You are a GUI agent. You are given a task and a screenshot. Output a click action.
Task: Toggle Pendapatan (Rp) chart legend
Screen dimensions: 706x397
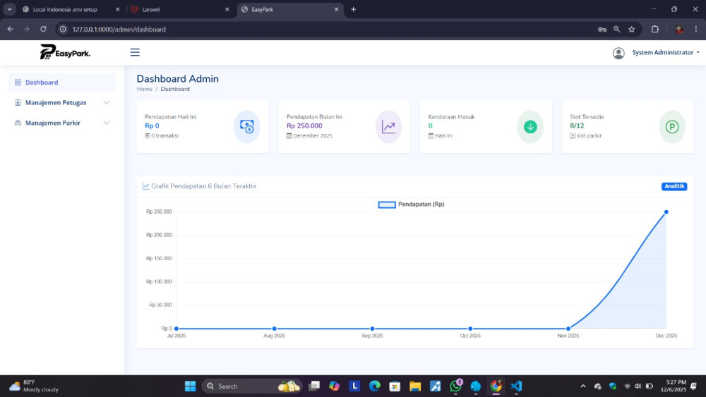click(412, 204)
